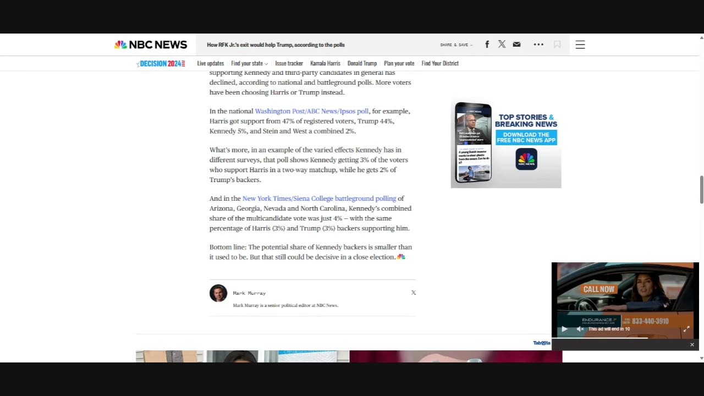Viewport: 704px width, 396px height.
Task: Click the article headline in the sticky header
Action: pyautogui.click(x=276, y=45)
